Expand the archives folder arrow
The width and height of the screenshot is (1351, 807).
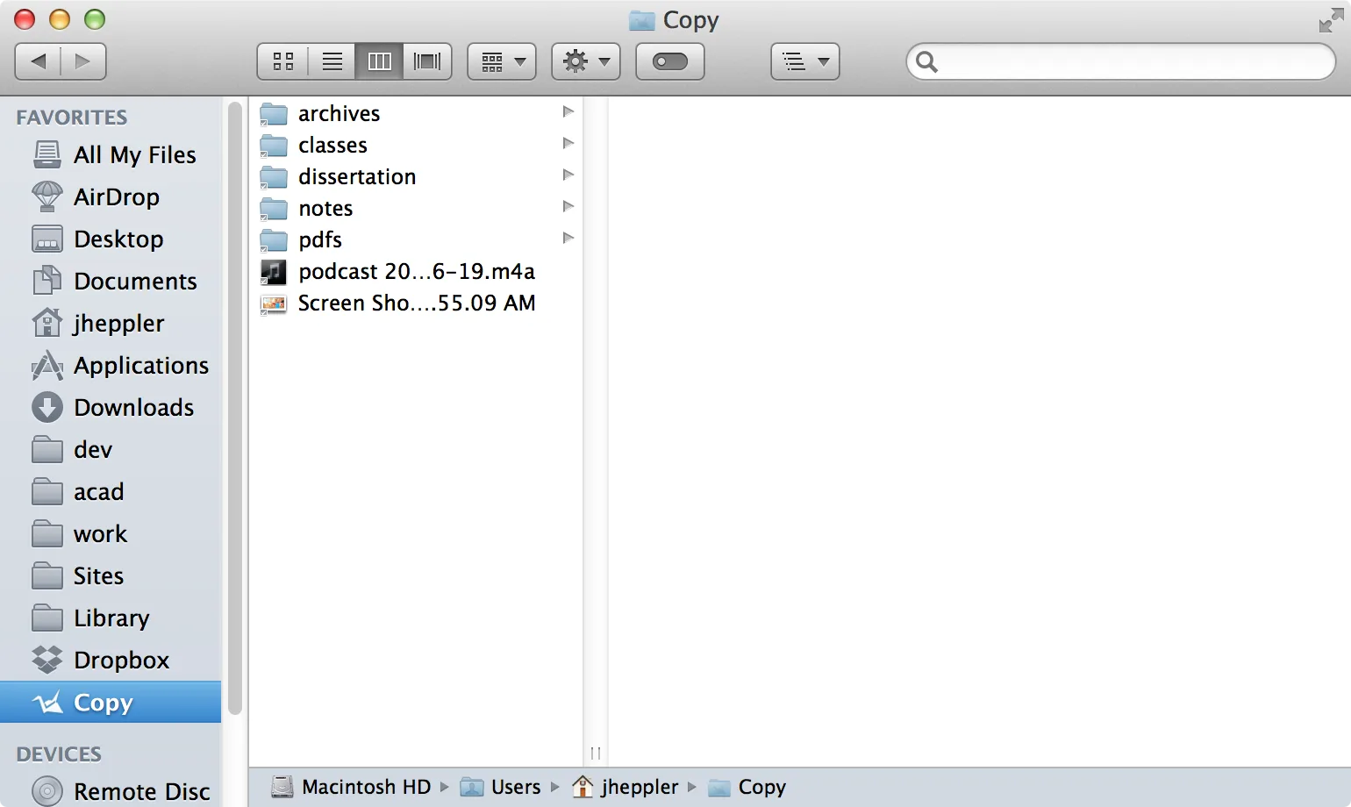pos(568,111)
